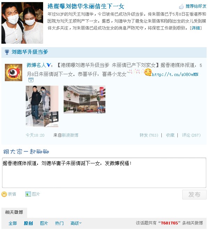Click the trophy icon beside 刘德华升级当爹

(7, 52)
